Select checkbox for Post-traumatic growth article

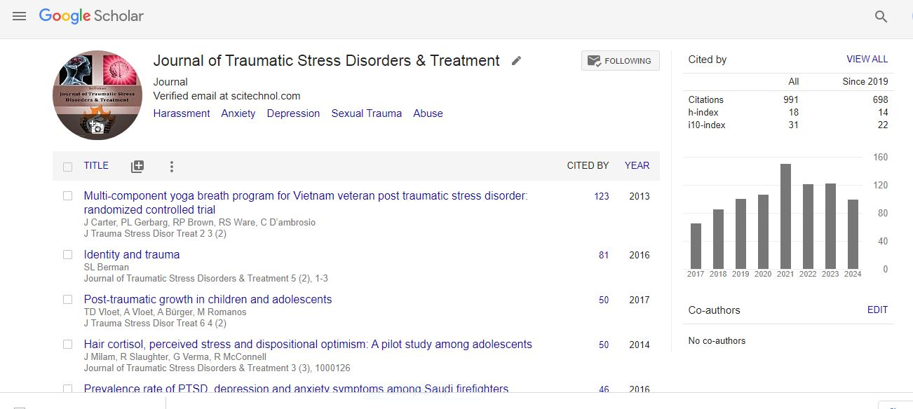(68, 300)
